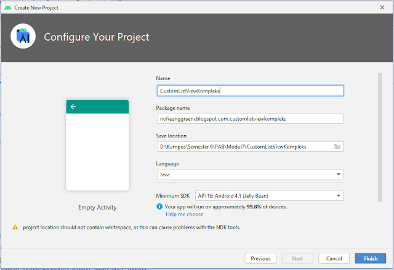Click the 'Package name' label

click(173, 108)
